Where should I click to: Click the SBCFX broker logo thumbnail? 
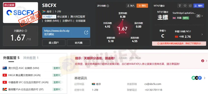pos(21,13)
